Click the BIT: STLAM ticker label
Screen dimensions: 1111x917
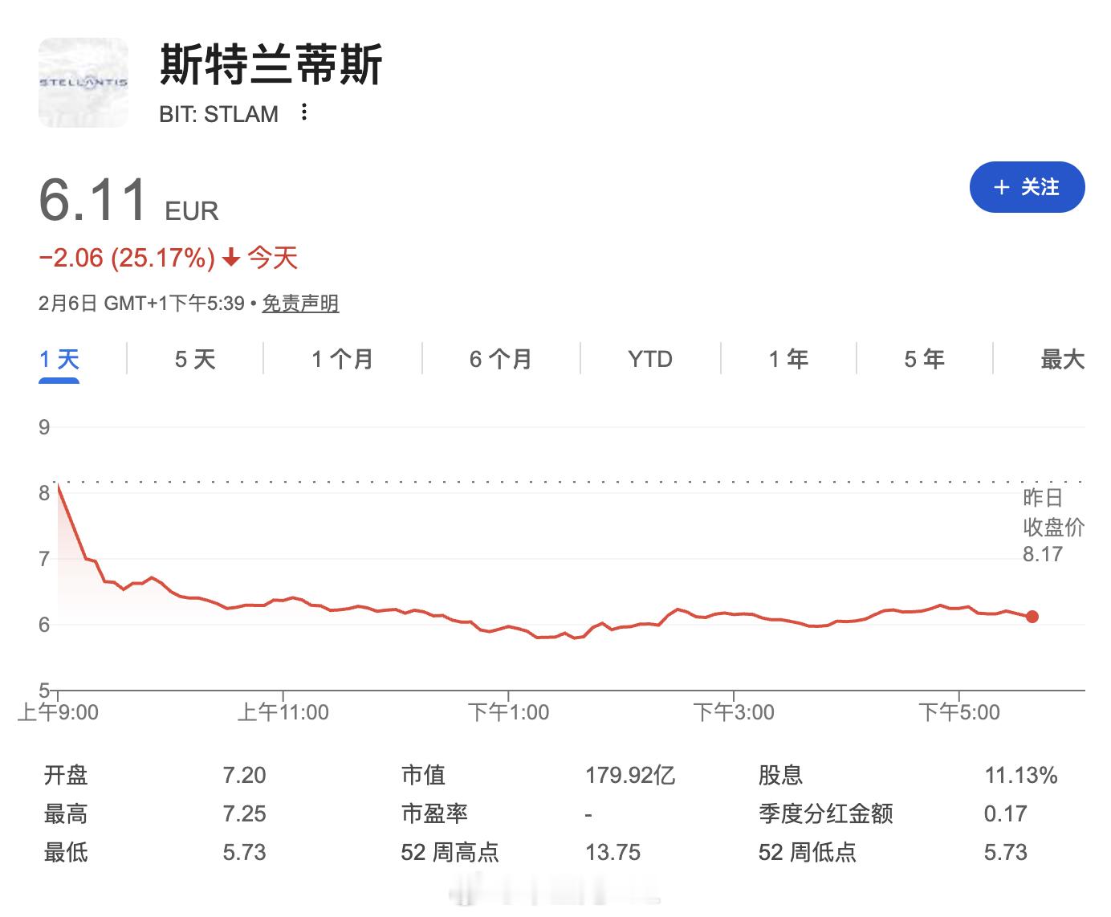coord(217,113)
